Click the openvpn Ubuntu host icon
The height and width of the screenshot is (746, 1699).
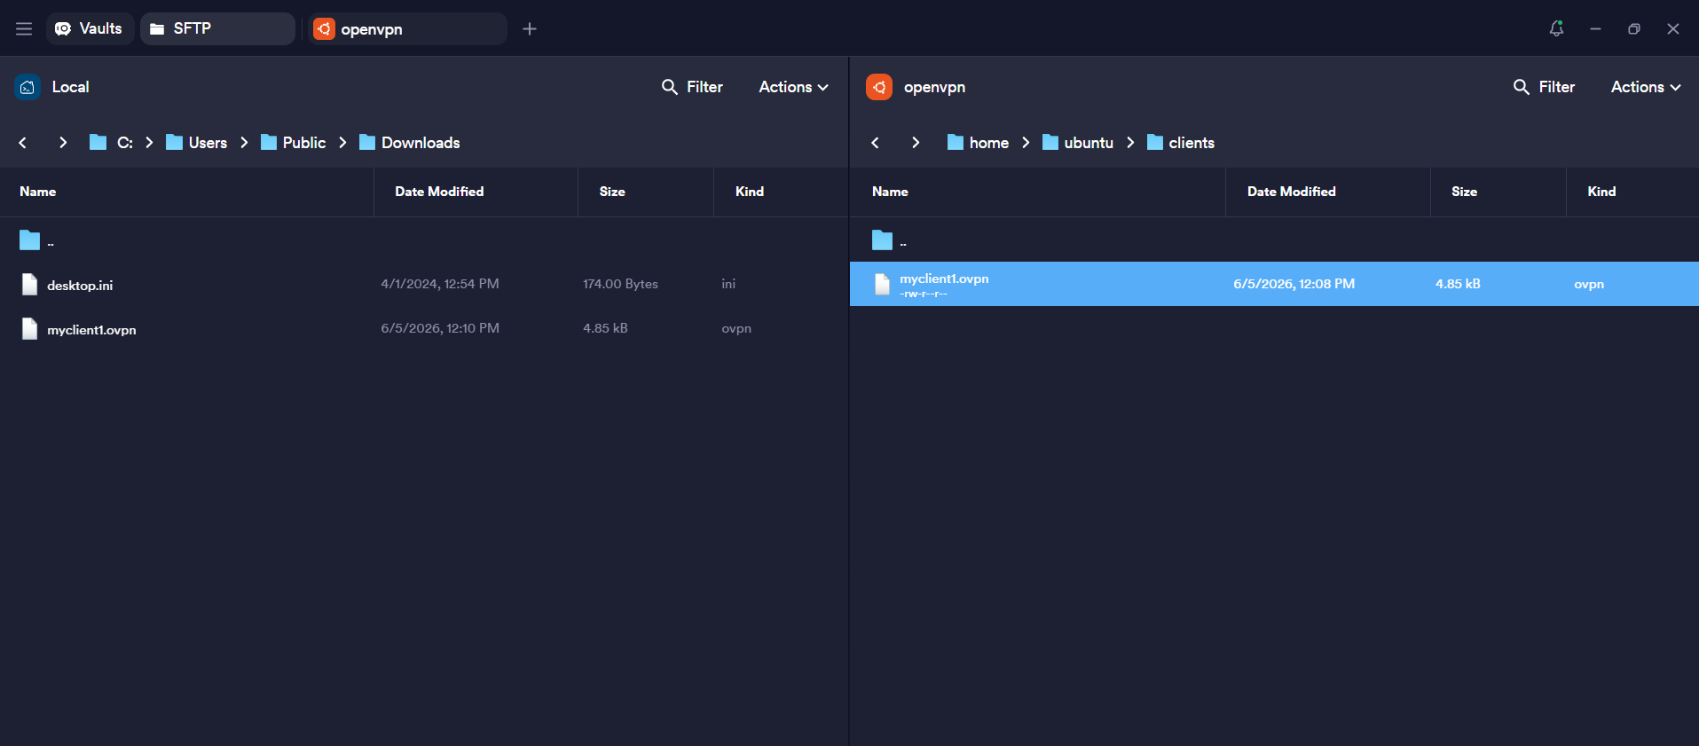click(x=879, y=87)
